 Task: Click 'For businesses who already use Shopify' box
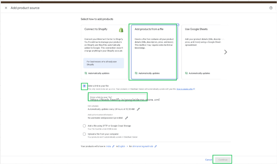(104, 63)
